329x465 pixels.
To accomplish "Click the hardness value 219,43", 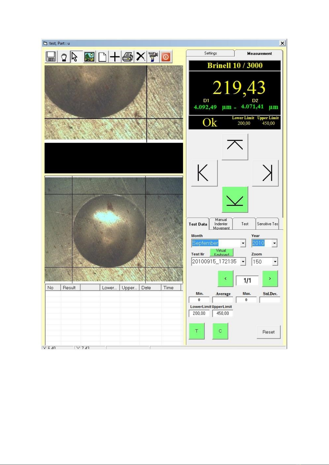I will tap(239, 88).
